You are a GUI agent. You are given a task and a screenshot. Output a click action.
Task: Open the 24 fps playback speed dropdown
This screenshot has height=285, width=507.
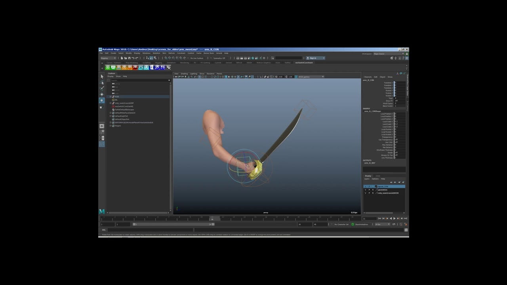[383, 224]
